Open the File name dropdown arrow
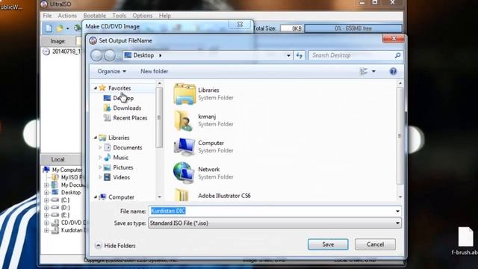This screenshot has height=269, width=478. tap(397, 211)
